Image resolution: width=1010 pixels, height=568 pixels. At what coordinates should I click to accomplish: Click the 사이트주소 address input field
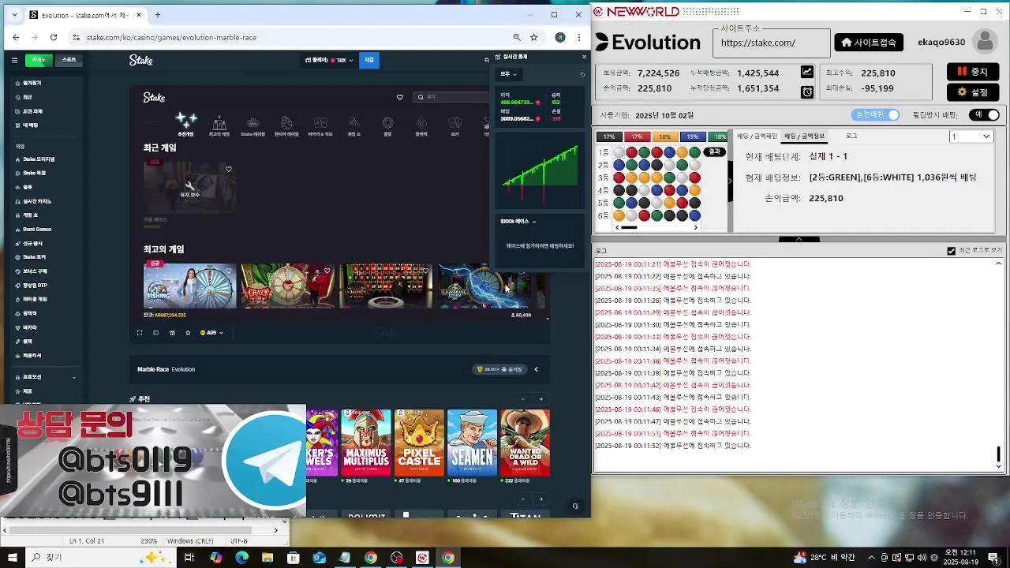tap(772, 43)
